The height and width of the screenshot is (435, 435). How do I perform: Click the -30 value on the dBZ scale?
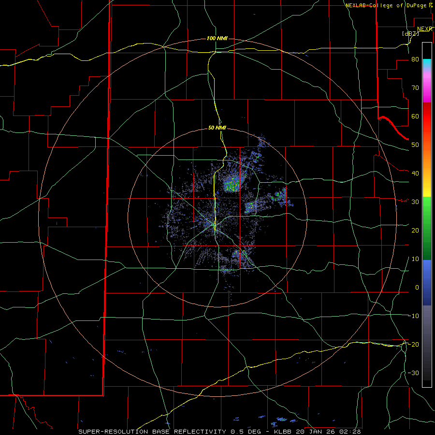click(413, 373)
